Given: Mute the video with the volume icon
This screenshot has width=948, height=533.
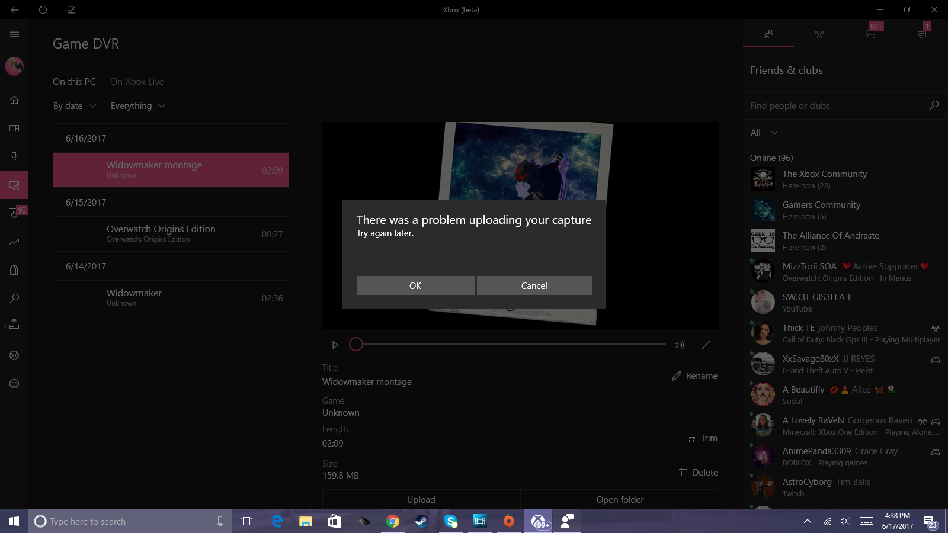Looking at the screenshot, I should tap(679, 345).
